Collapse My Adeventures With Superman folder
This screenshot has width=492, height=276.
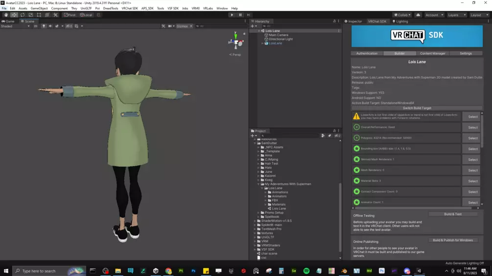[x=258, y=184]
